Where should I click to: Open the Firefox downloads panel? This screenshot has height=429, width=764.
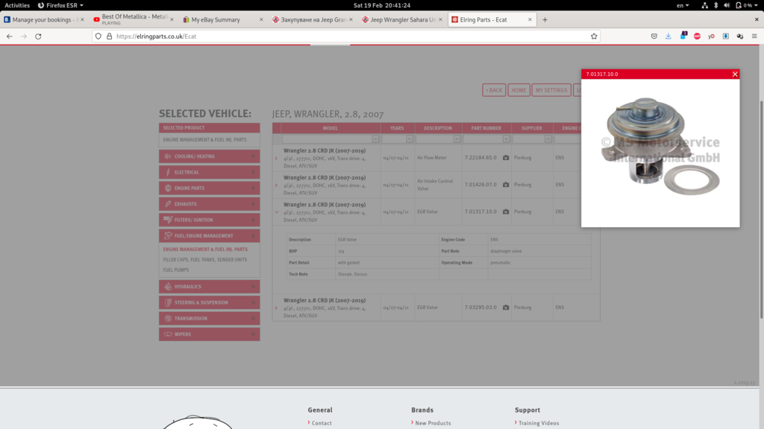pos(668,36)
